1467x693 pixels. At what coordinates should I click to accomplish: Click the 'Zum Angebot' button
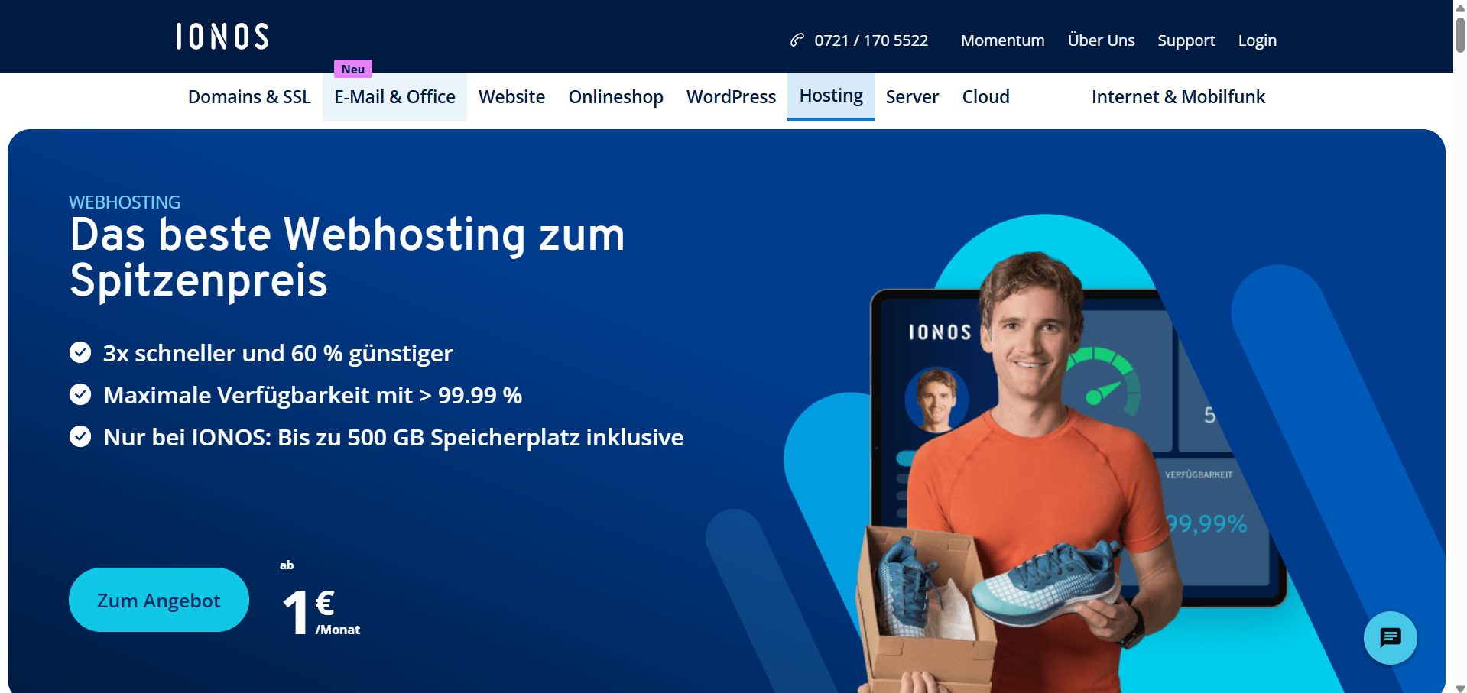point(159,600)
